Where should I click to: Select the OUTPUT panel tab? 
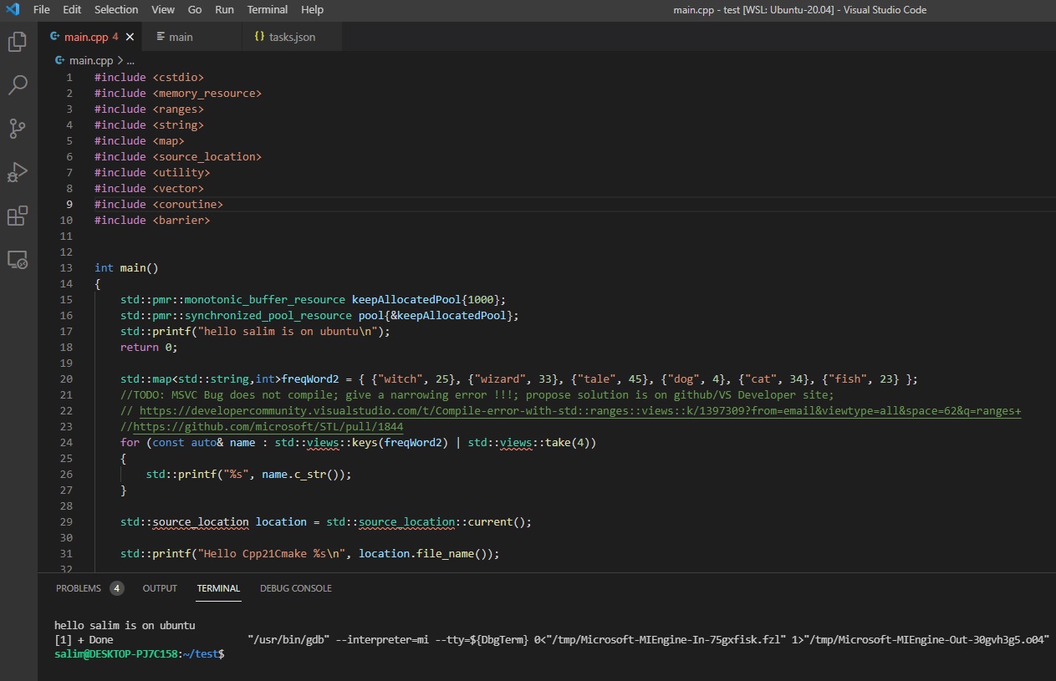159,588
